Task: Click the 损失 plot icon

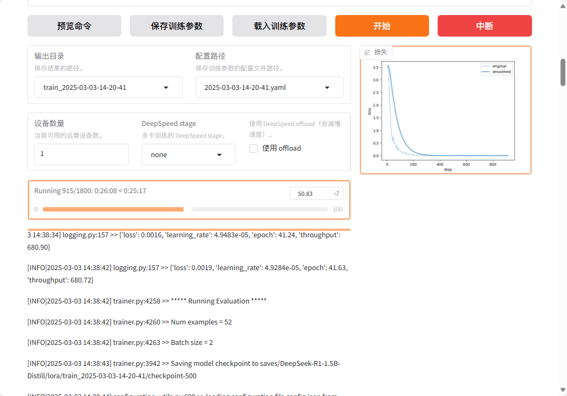Action: click(368, 52)
